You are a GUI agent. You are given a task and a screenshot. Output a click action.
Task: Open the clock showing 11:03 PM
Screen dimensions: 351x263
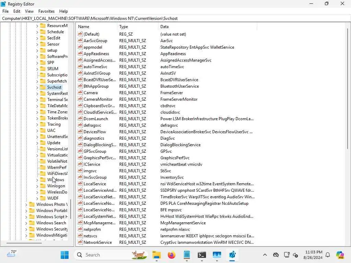point(313,255)
